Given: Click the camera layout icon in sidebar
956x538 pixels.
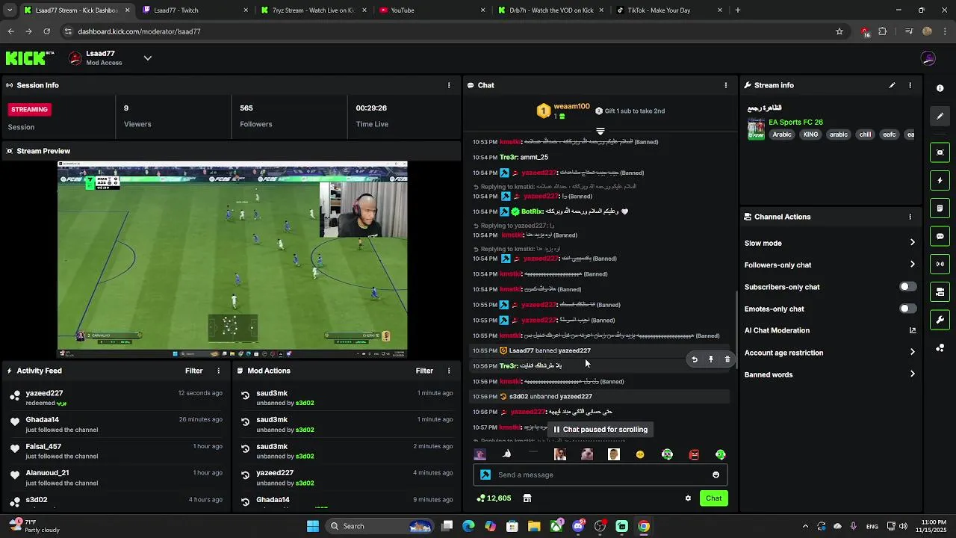Looking at the screenshot, I should [x=940, y=292].
